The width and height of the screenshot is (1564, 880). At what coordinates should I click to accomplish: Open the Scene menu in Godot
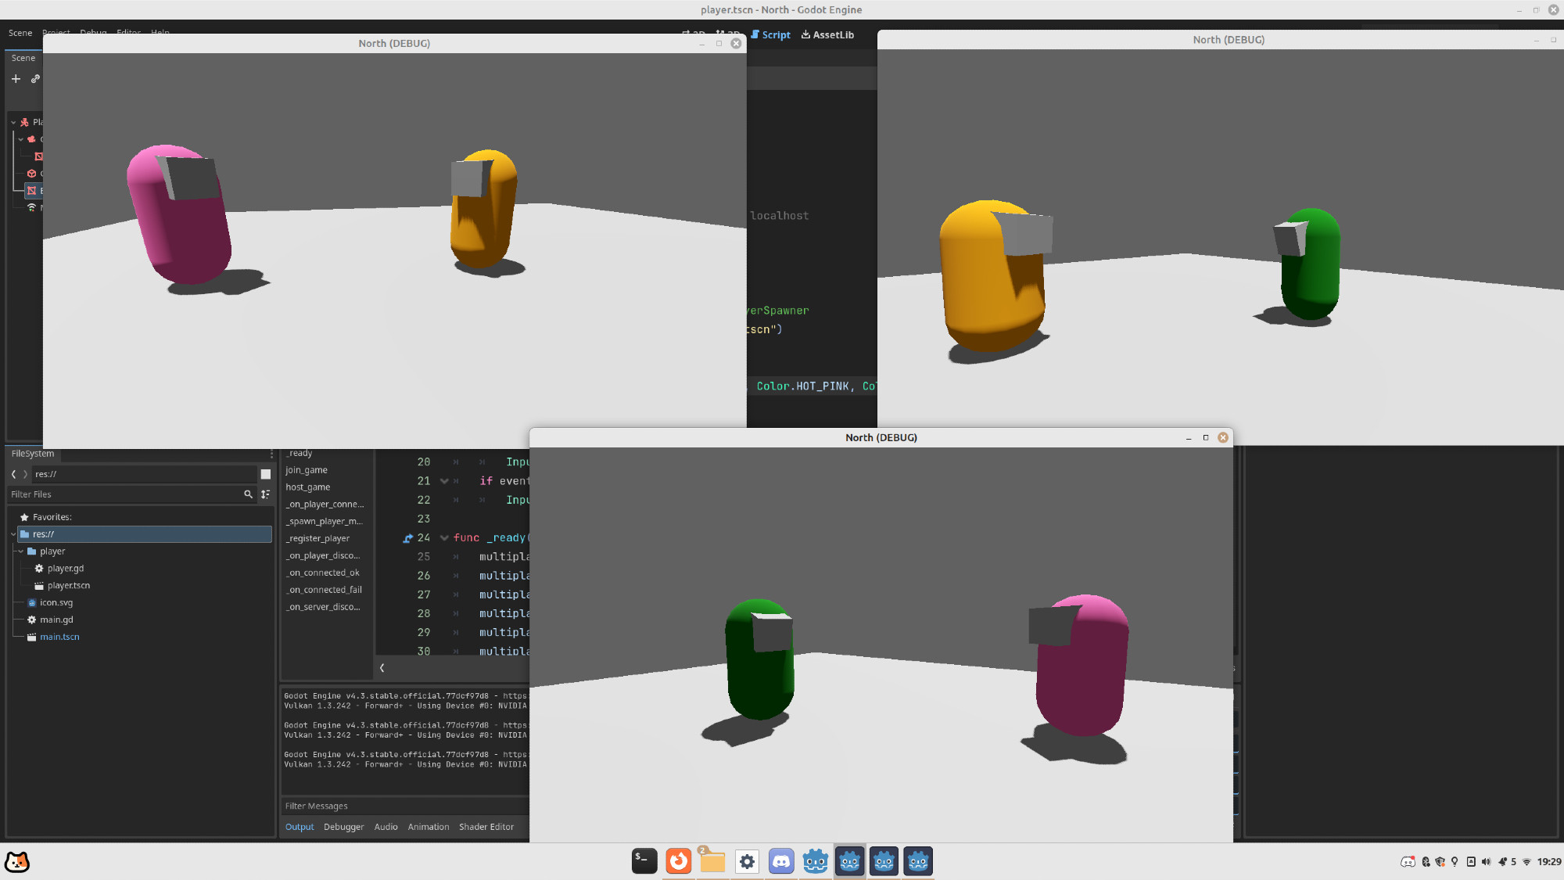pyautogui.click(x=20, y=33)
